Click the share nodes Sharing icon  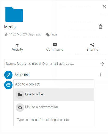tap(92, 45)
